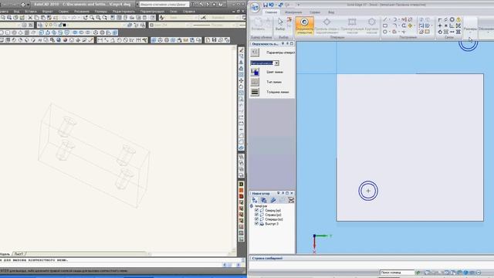Image resolution: width=494 pixels, height=278 pixels.
Task: Toggle the Сверху (xy) plane checkbox
Action: tap(256, 210)
